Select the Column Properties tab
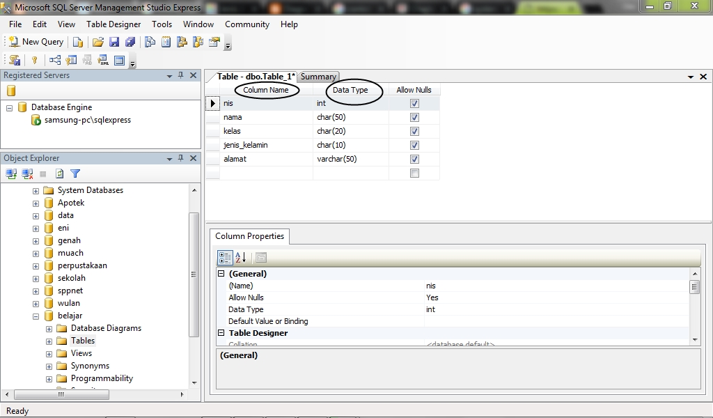The image size is (713, 418). 250,236
